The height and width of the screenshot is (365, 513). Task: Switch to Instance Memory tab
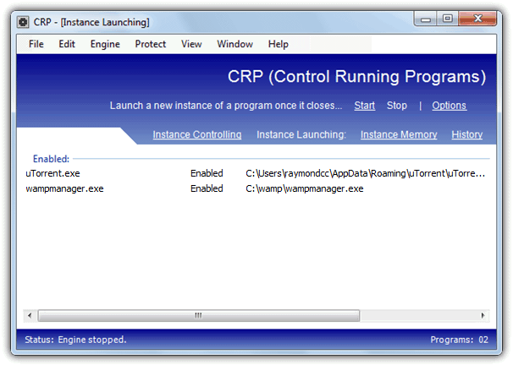[399, 134]
